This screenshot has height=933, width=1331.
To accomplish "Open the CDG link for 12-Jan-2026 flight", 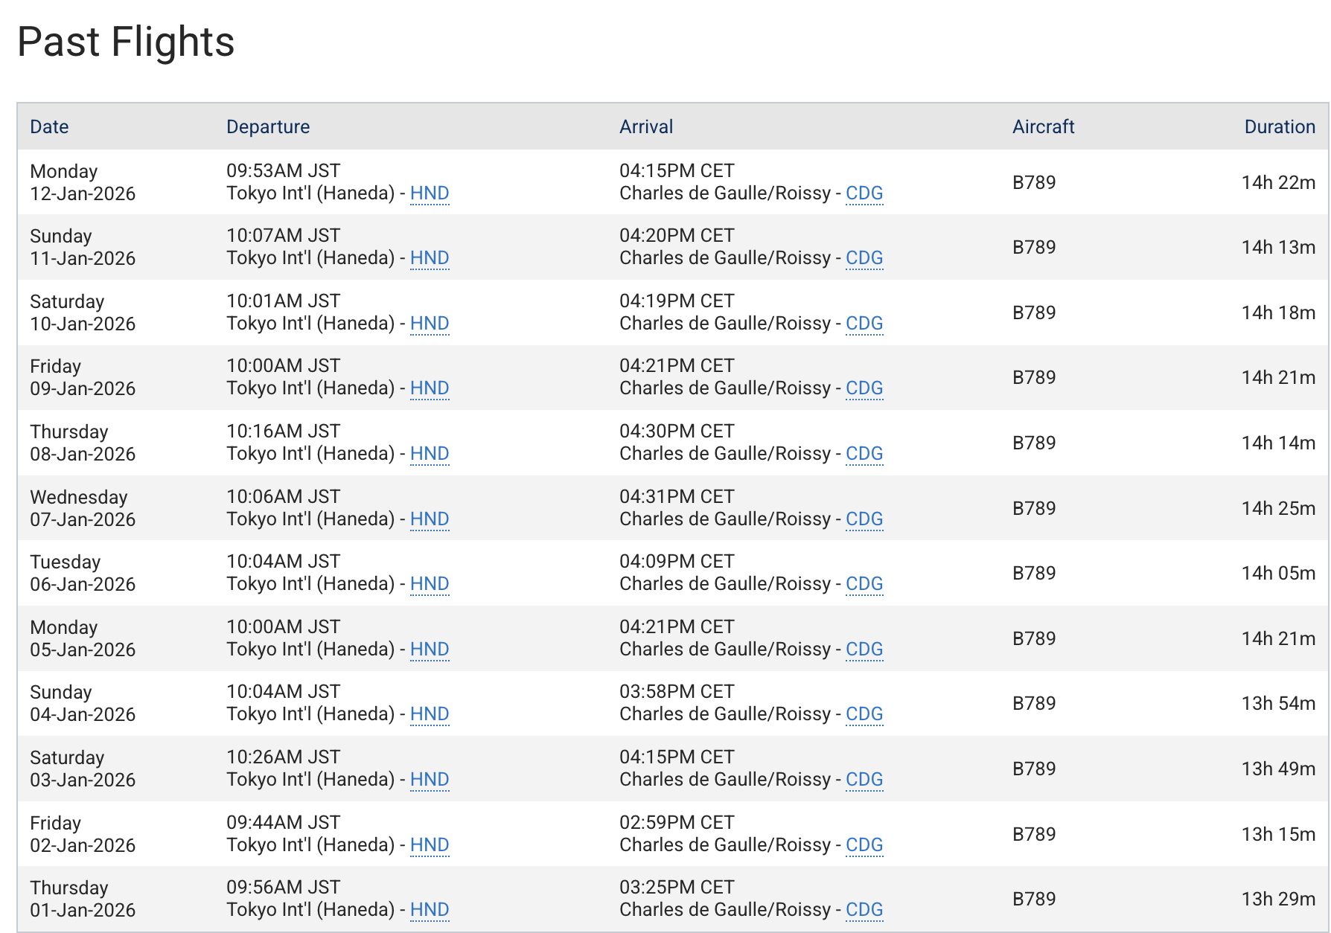I will tap(864, 193).
